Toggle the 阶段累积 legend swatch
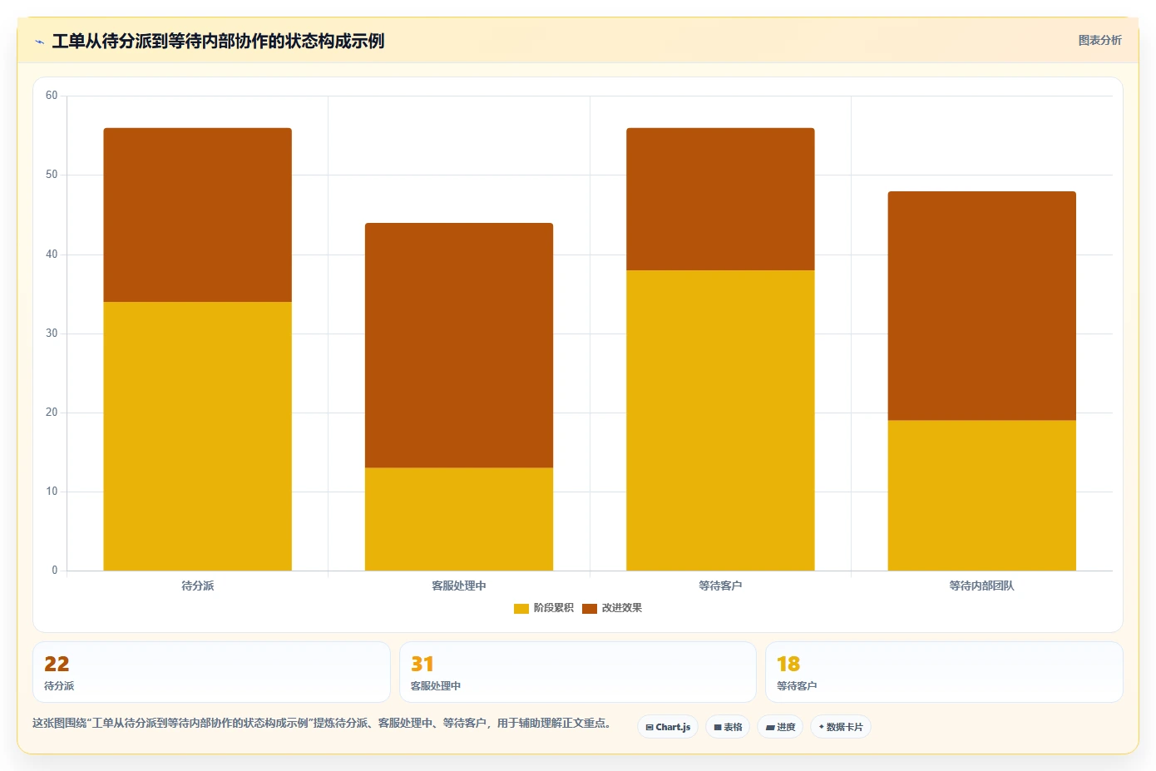 (521, 609)
